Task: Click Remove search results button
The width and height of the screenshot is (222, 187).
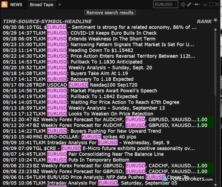Action: point(110,13)
